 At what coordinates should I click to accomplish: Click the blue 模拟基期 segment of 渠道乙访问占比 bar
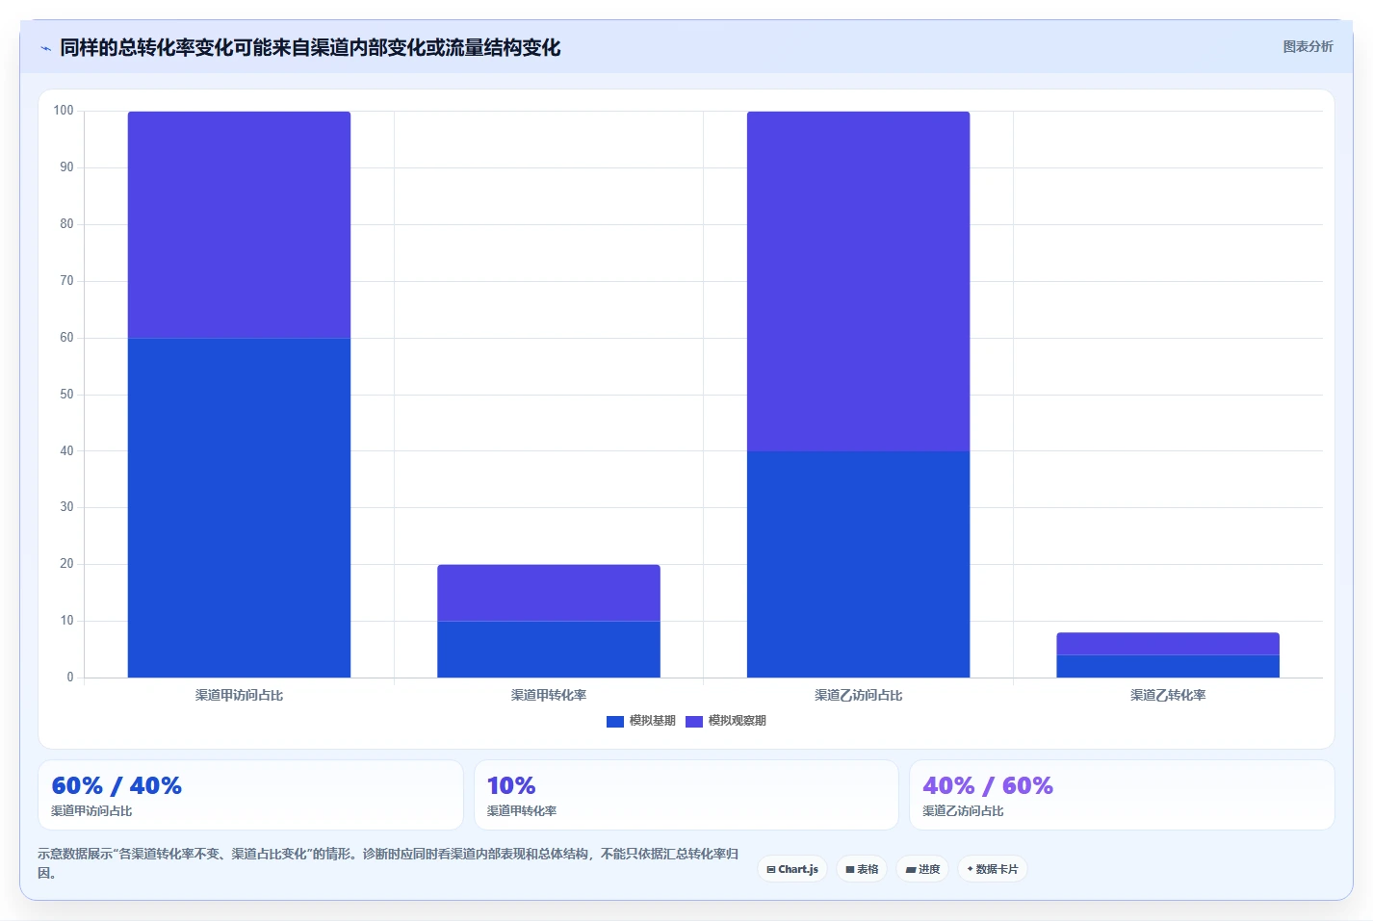coord(858,564)
